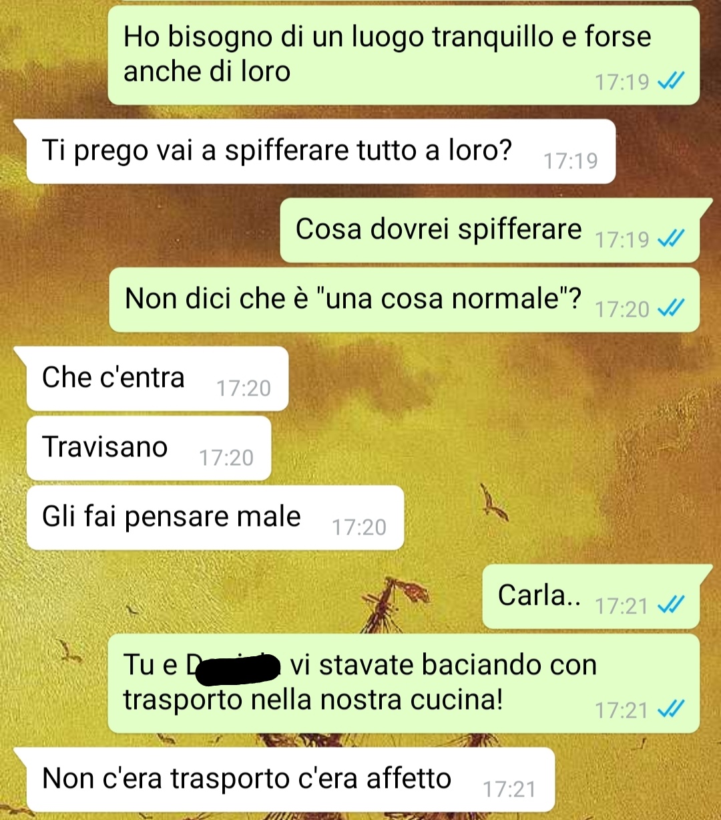Tap the 17:20 timestamp on 'Travisano'
The image size is (721, 820).
click(226, 458)
